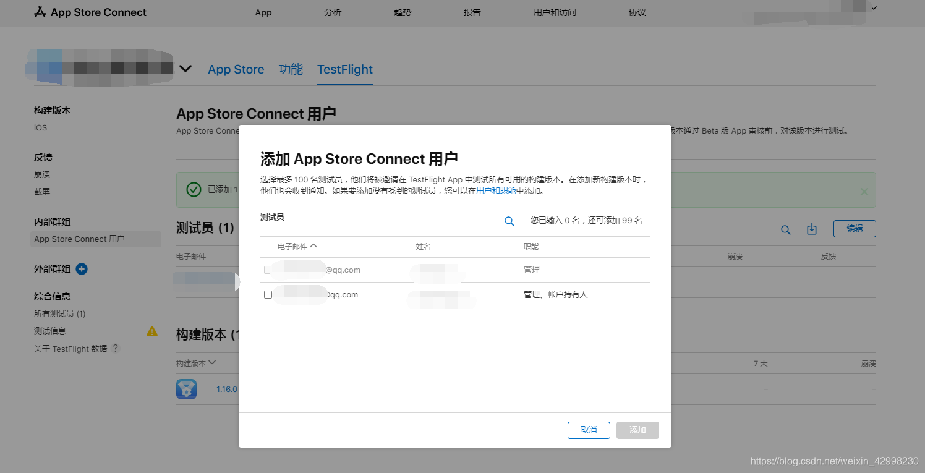
Task: Open 测试信息 in the sidebar
Action: 50,331
